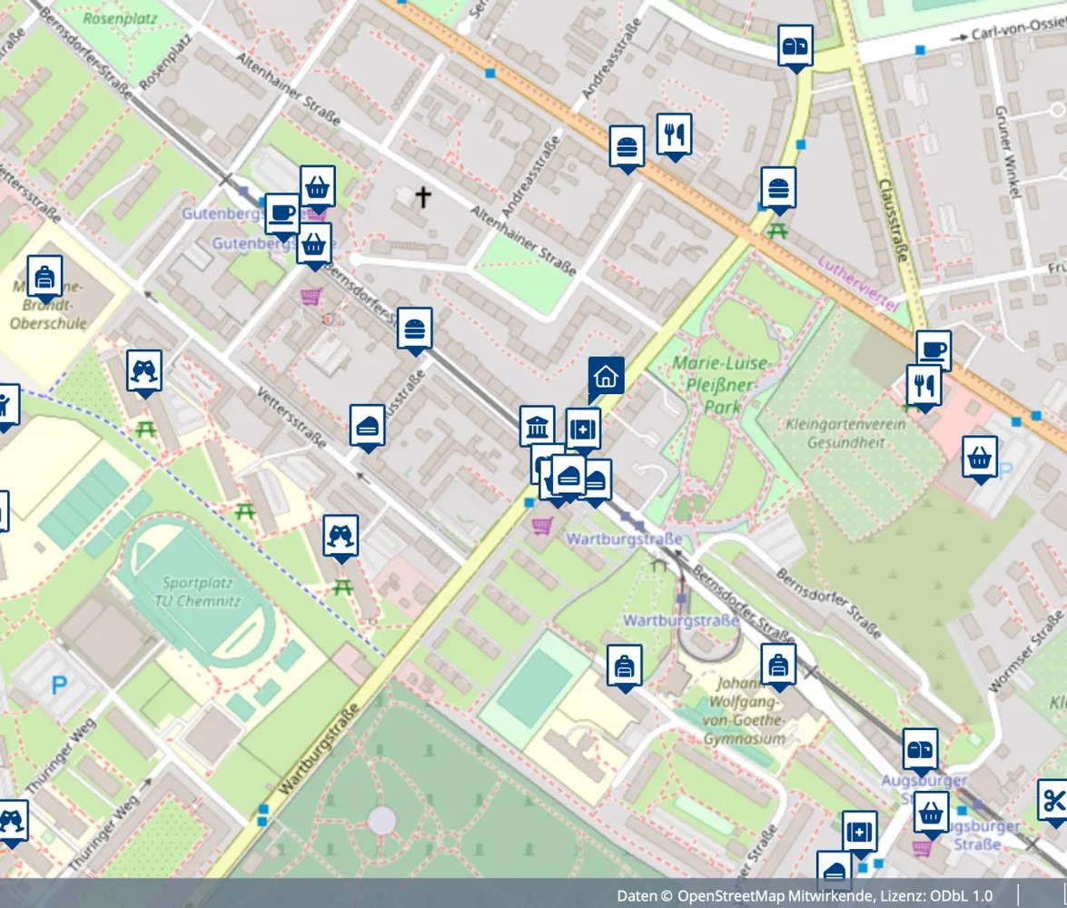Select the scissors hairdresser marker
1067x908 pixels.
[1053, 801]
